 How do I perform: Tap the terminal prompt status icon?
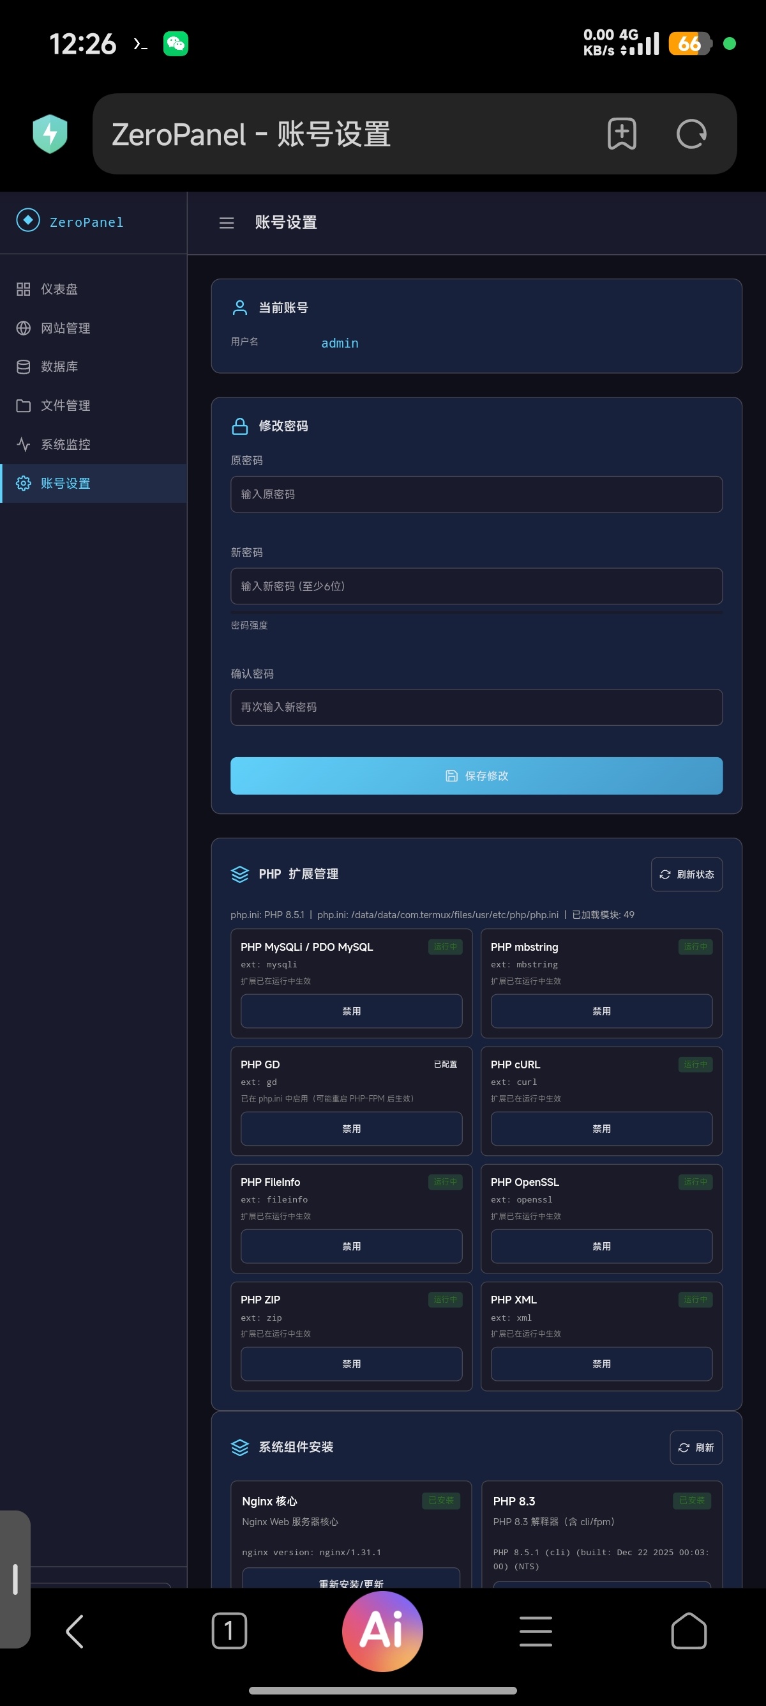140,44
